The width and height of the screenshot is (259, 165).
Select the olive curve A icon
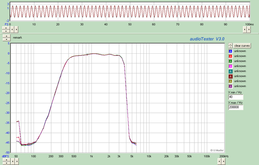tap(230, 81)
